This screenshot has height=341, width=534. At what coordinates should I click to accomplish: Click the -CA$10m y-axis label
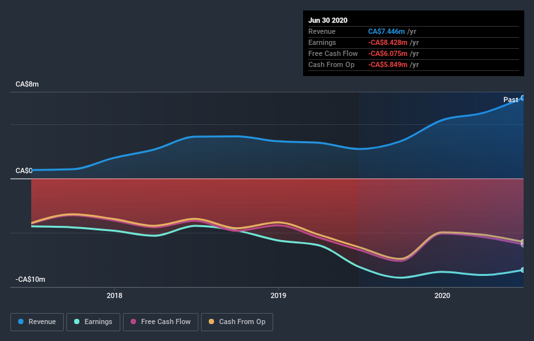[31, 279]
